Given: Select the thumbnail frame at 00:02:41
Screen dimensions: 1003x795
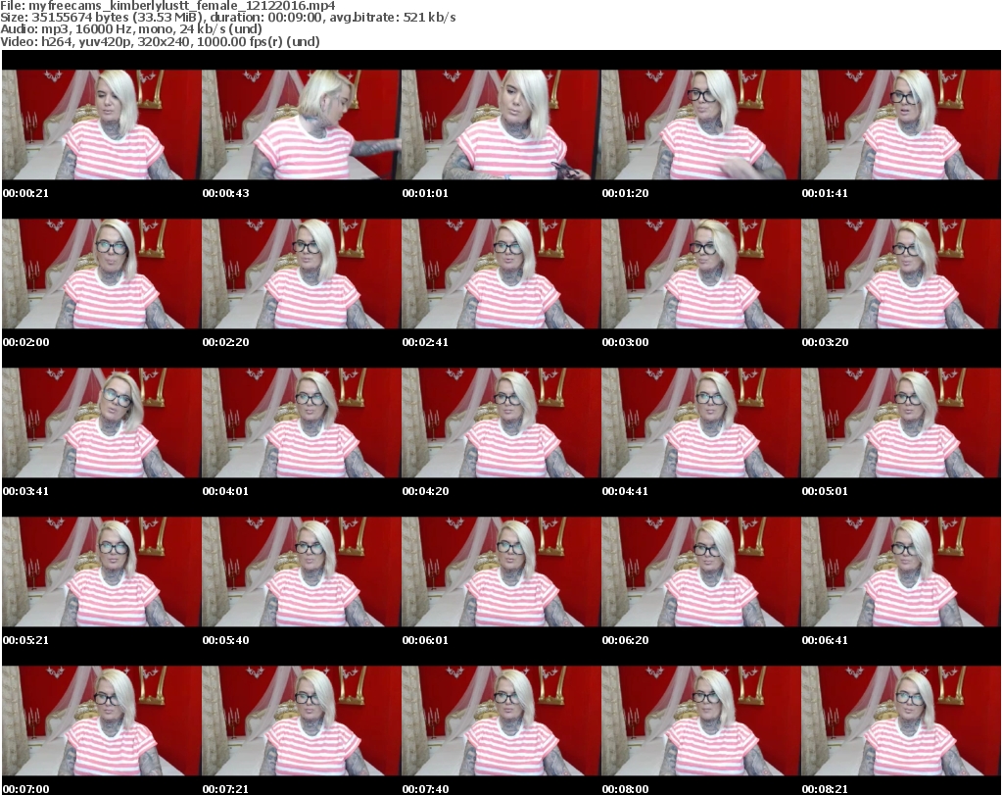Looking at the screenshot, I should [501, 273].
